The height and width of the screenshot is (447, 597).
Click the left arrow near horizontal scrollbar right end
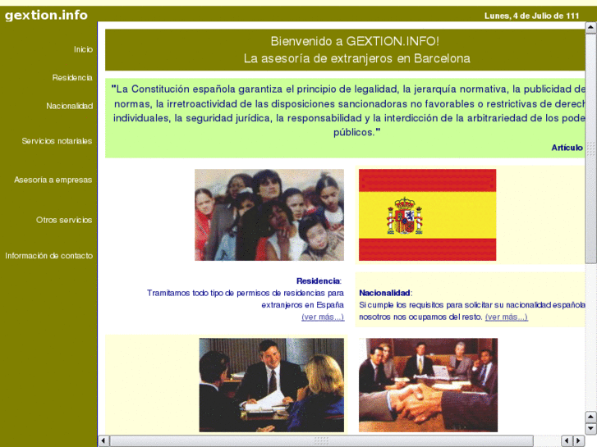(567, 441)
